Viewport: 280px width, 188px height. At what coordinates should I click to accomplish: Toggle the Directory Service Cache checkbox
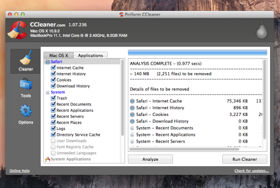coord(53,135)
